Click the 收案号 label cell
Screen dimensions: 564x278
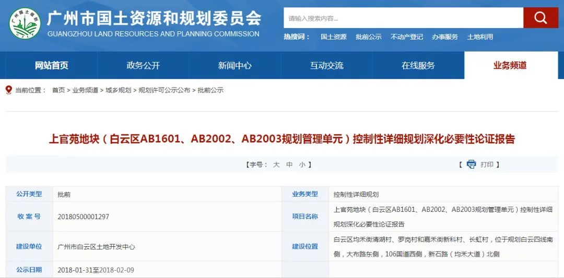pos(29,217)
